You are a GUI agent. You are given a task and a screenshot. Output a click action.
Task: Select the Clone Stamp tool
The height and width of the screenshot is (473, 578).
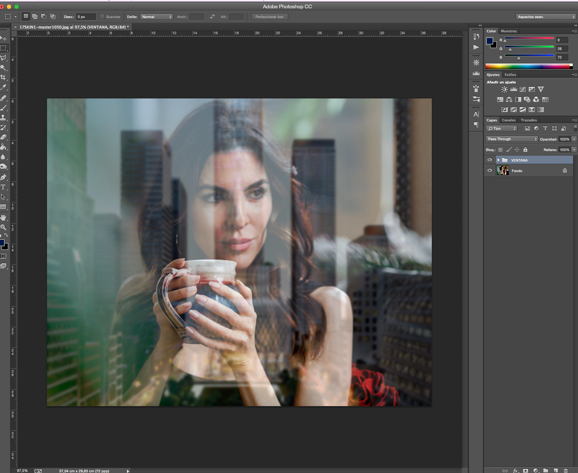click(x=3, y=118)
